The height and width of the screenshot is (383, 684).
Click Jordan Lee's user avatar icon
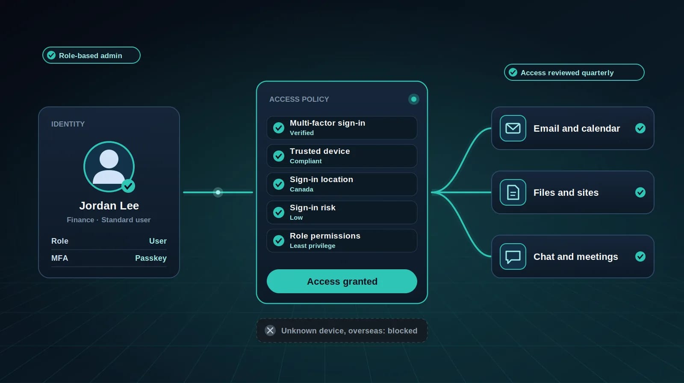pyautogui.click(x=109, y=166)
